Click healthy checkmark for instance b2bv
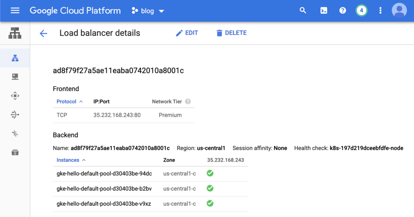Screen dimensions: 414x217 click(210, 188)
